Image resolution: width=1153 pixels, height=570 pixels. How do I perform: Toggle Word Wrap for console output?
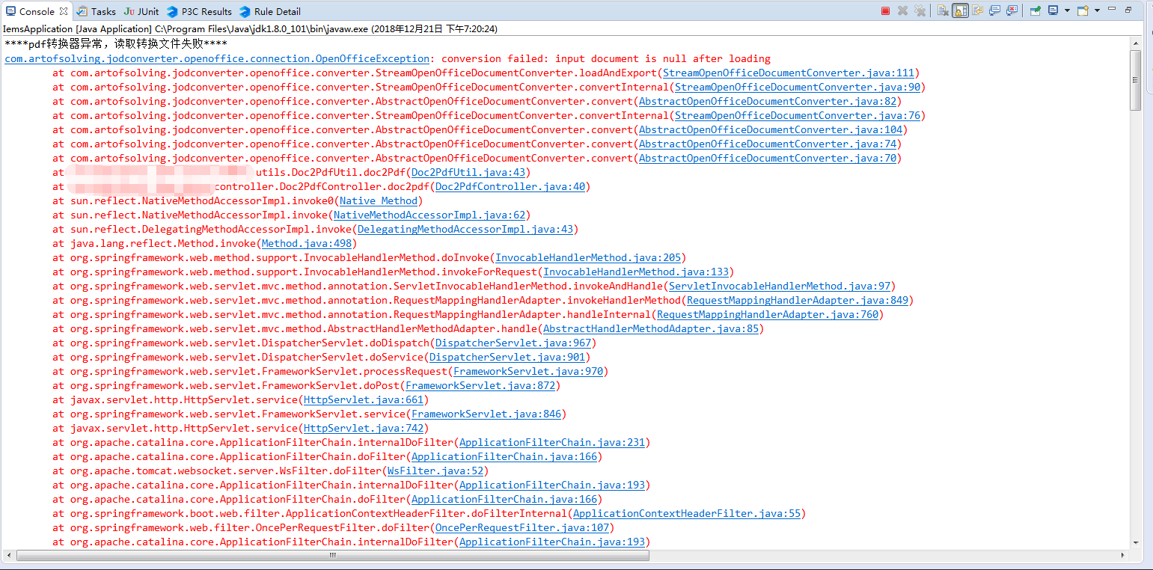point(977,10)
